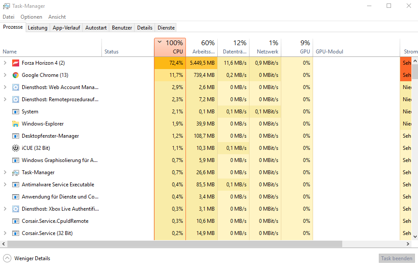Click the 72,4% CPU value cell
This screenshot has height=268, width=418.
tap(170, 63)
